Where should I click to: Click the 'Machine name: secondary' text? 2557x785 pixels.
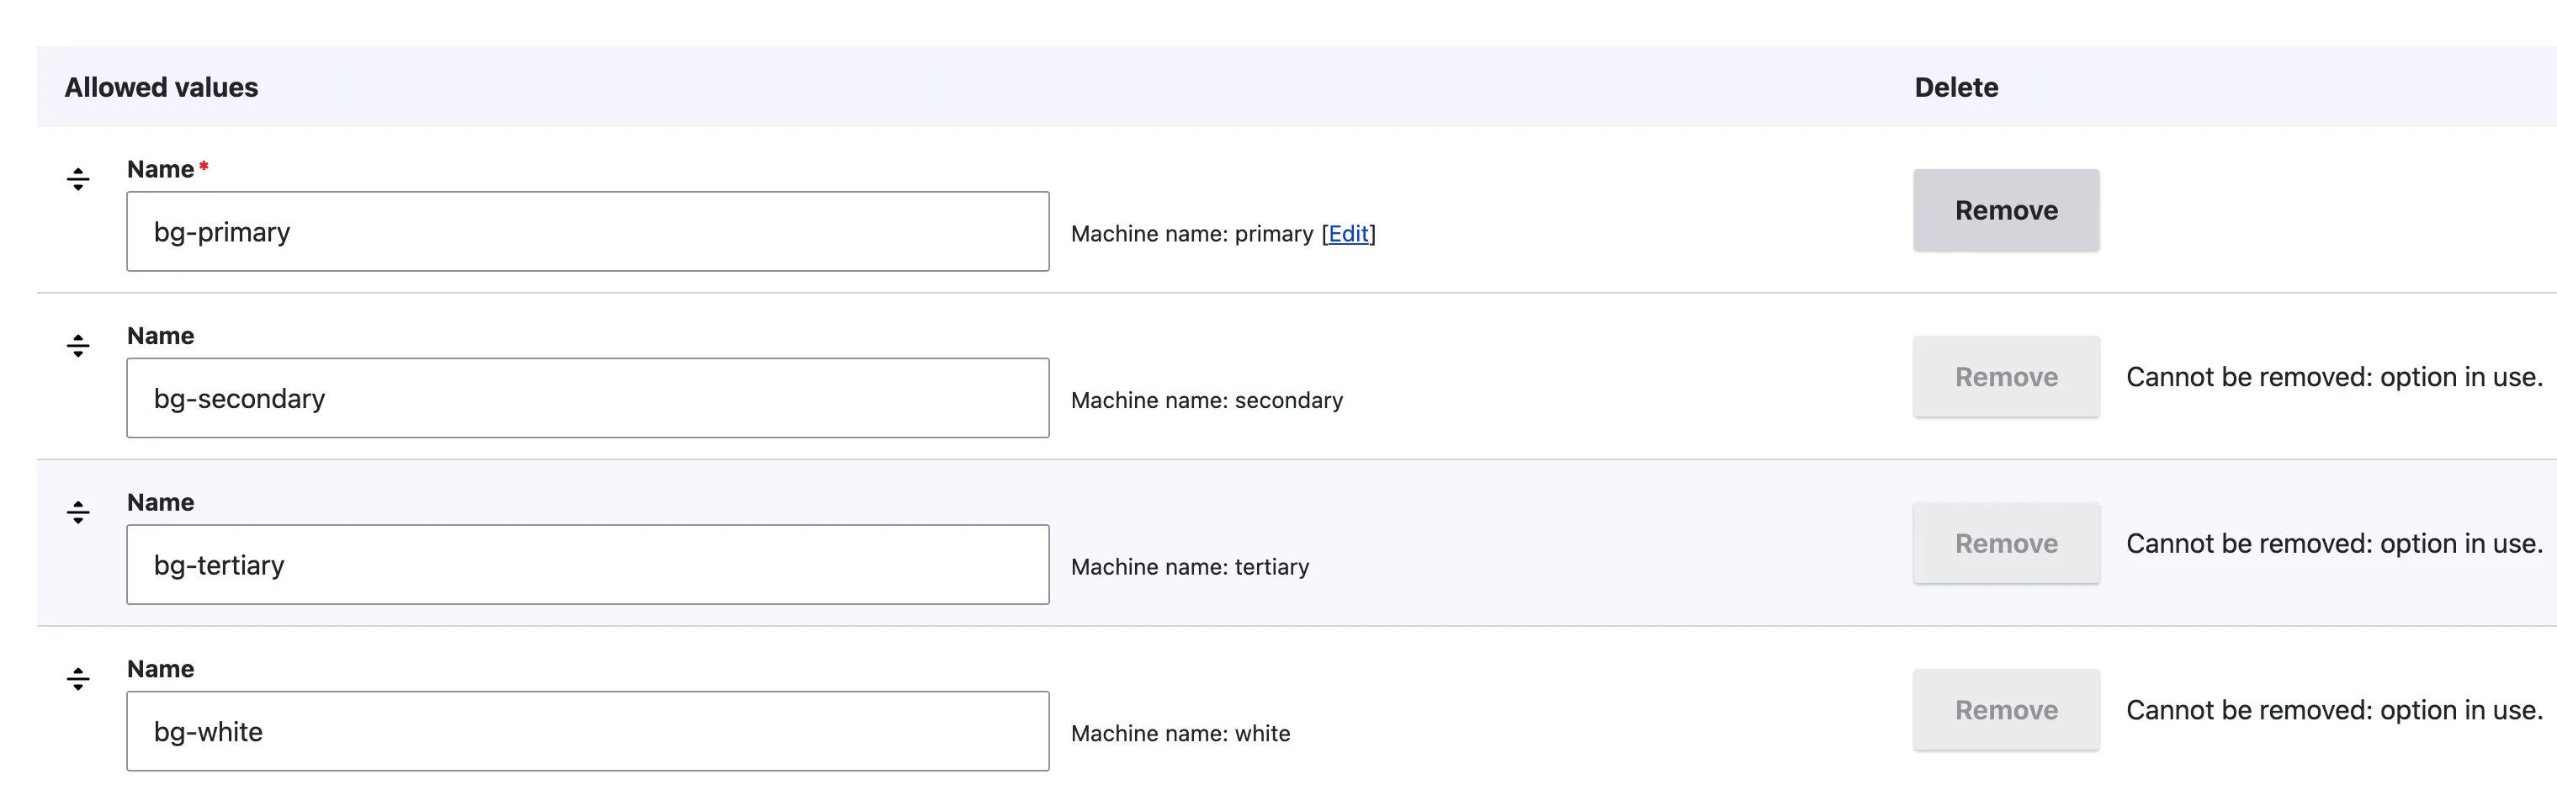pyautogui.click(x=1206, y=401)
